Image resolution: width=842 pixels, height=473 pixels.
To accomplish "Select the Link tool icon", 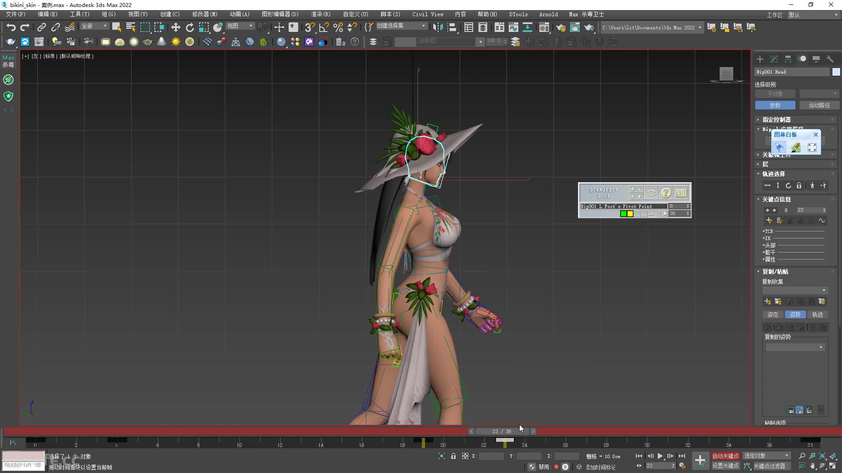I will pyautogui.click(x=41, y=28).
